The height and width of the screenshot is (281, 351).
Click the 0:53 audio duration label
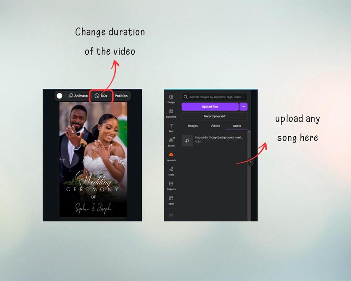coord(198,142)
